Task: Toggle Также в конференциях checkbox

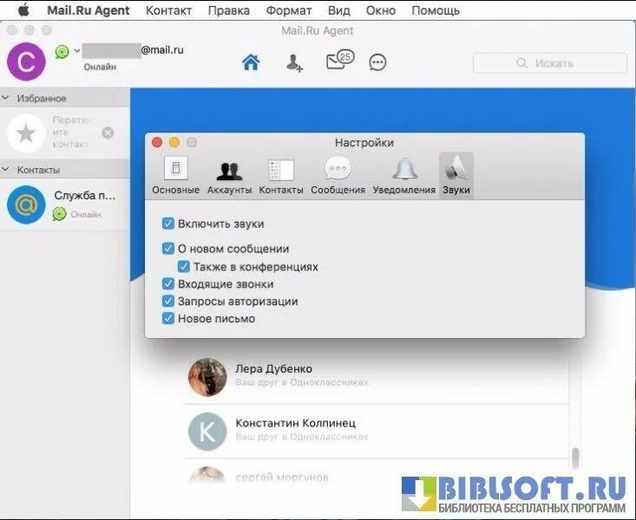Action: 183,266
